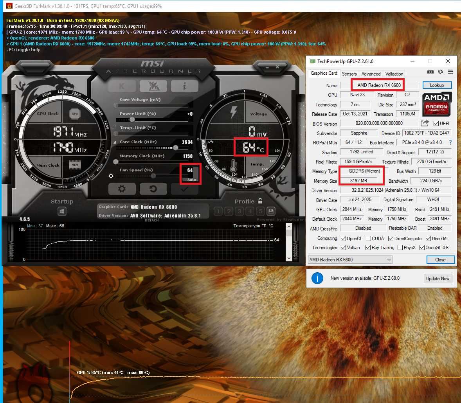Click GPU-Z Memory Type GDDR6 (Micron) field
The width and height of the screenshot is (461, 403).
(364, 171)
